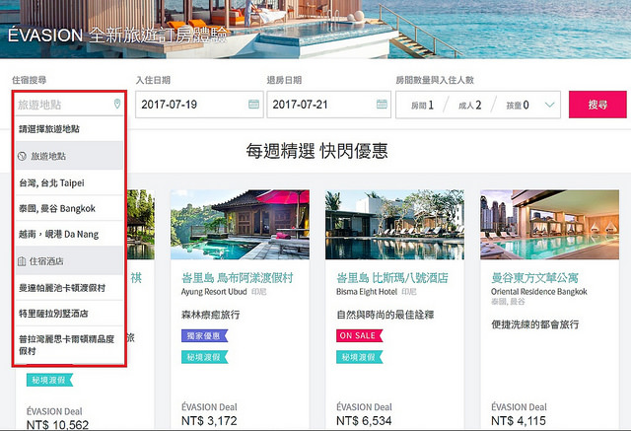
Task: Select check-in date field 2017-07-19
Action: (199, 105)
